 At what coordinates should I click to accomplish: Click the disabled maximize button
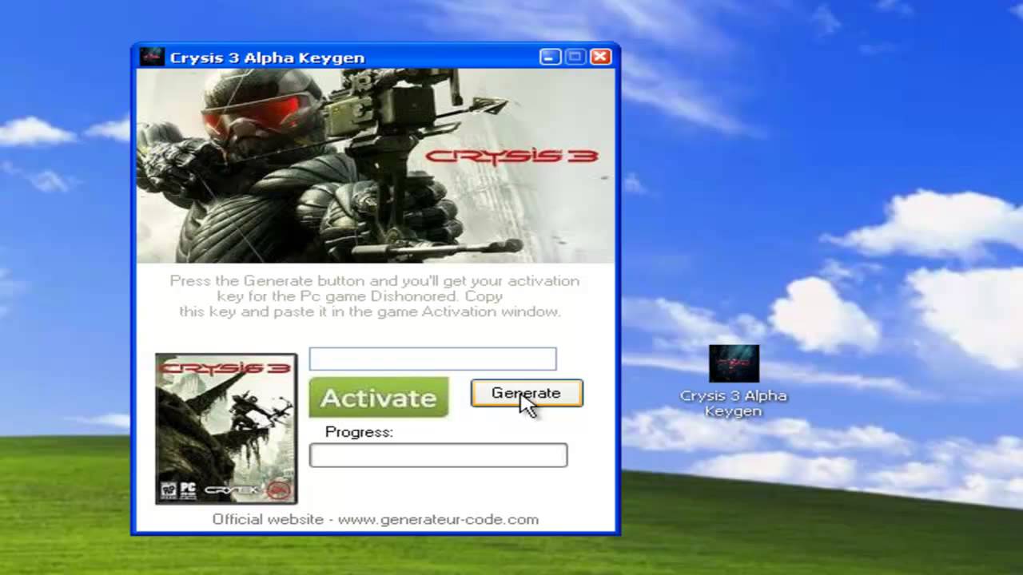[x=575, y=57]
